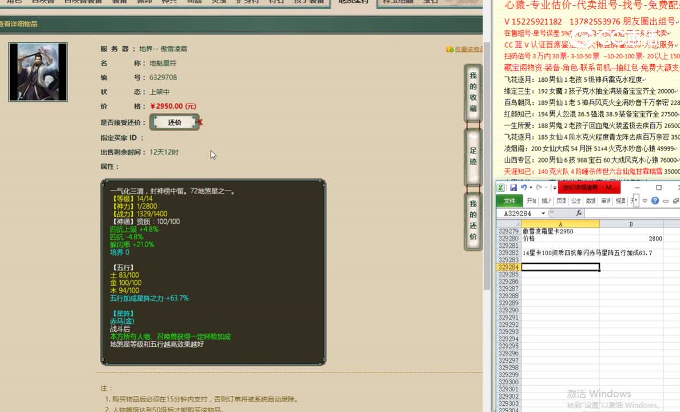Click the Excel Help question mark icon

654,201
